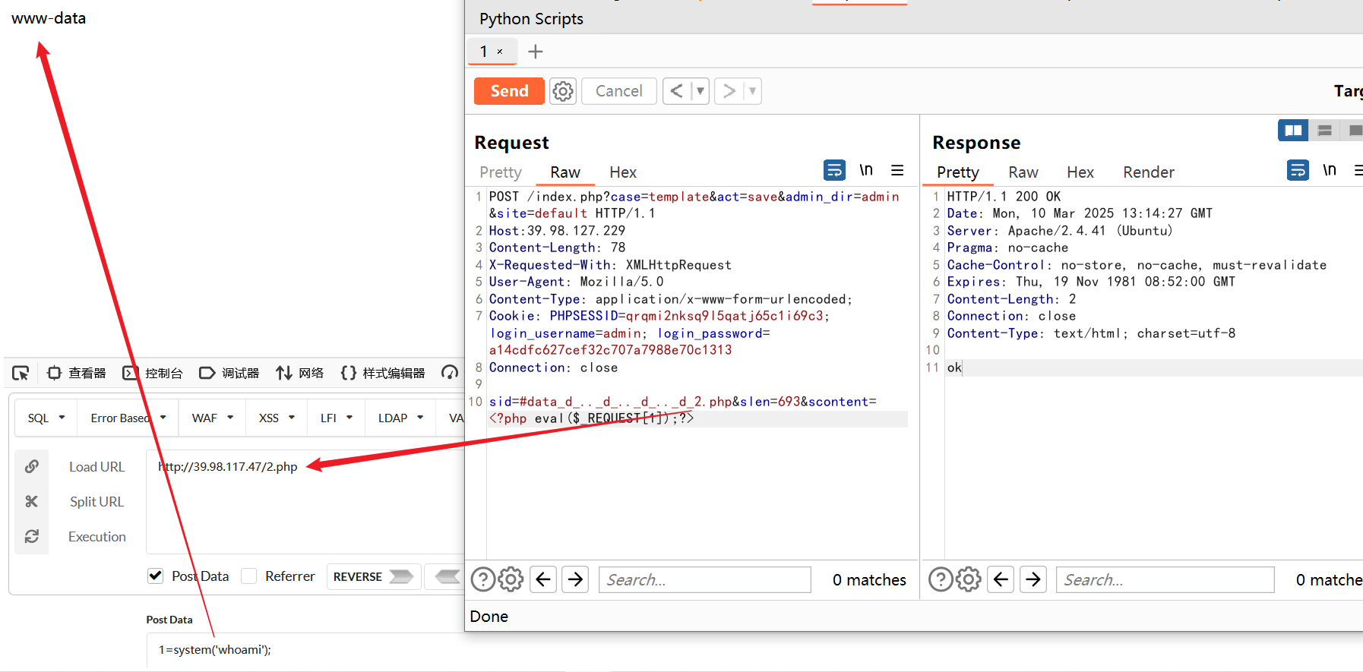The image size is (1363, 672).
Task: Click the HackBar URL text field
Action: pos(305,501)
